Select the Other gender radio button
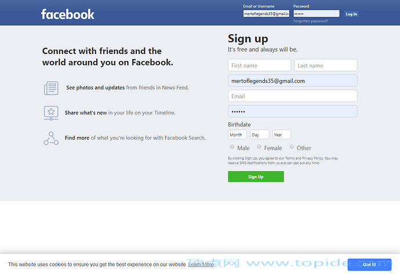This screenshot has height=274, width=400. pyautogui.click(x=292, y=146)
